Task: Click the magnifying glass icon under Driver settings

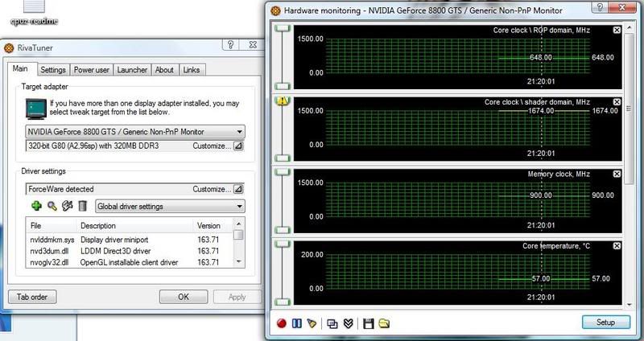Action: 52,206
